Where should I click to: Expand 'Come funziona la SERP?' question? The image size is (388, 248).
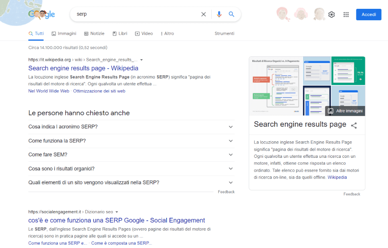tap(131, 141)
